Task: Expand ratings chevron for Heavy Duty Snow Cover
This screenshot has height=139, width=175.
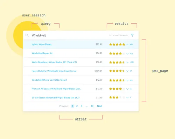Action: click(127, 71)
